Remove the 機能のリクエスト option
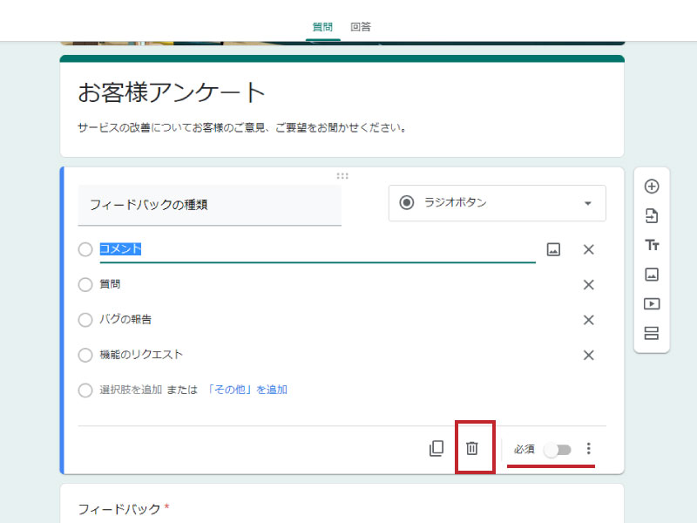Image resolution: width=697 pixels, height=523 pixels. [588, 355]
